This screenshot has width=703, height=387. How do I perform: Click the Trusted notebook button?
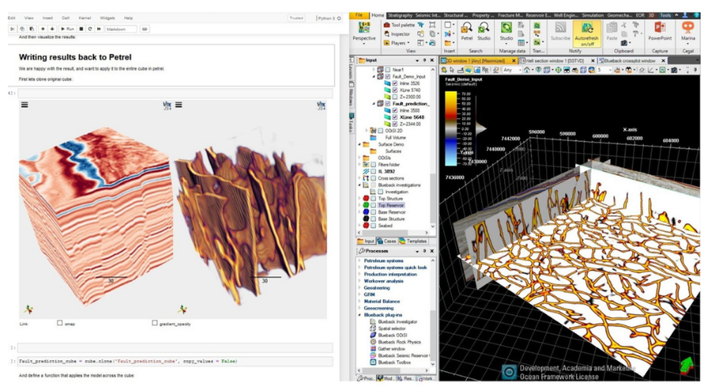click(x=297, y=18)
